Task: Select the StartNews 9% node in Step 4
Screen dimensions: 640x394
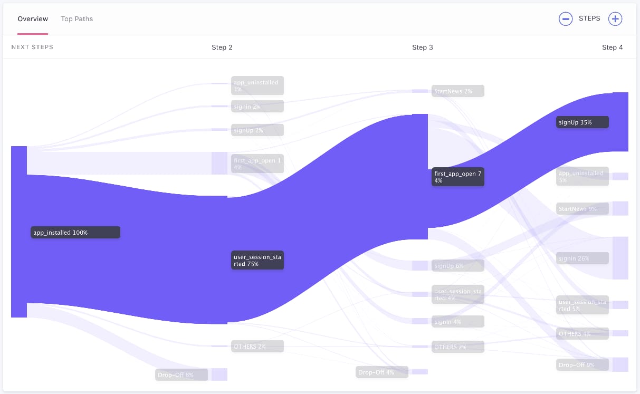Action: (582, 209)
